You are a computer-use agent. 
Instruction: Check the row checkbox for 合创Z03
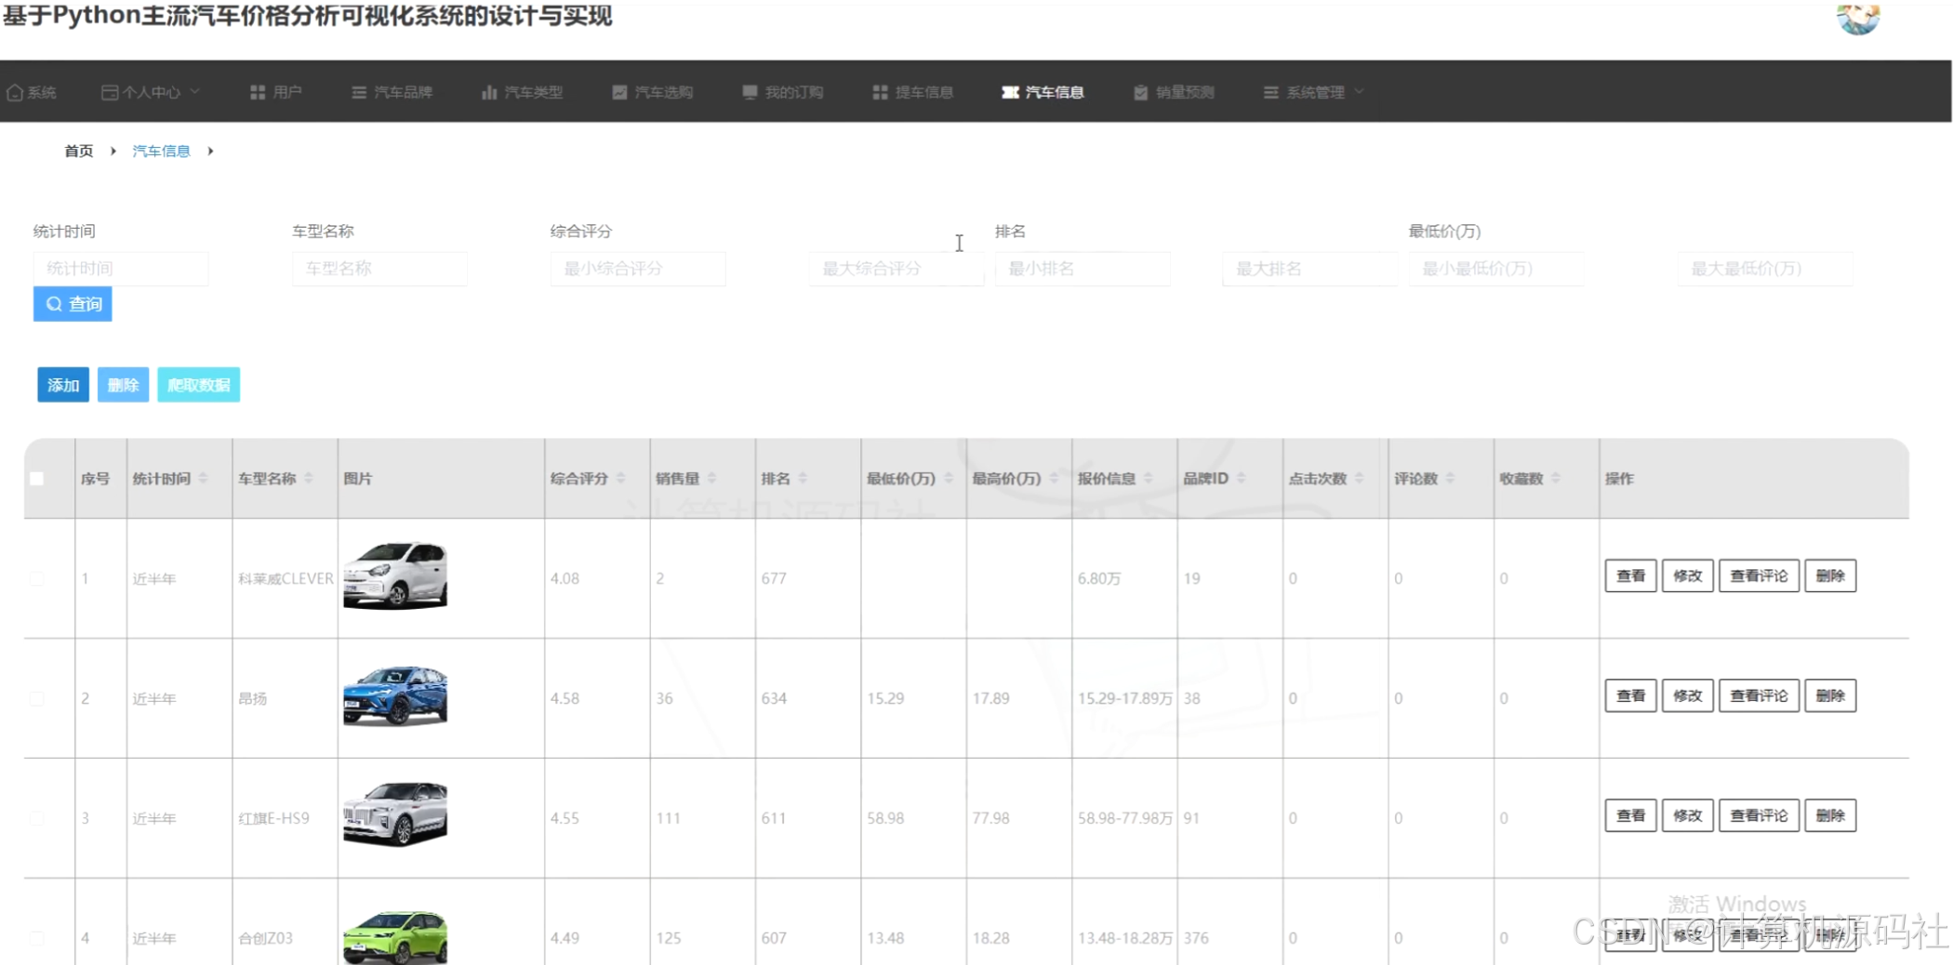point(37,938)
